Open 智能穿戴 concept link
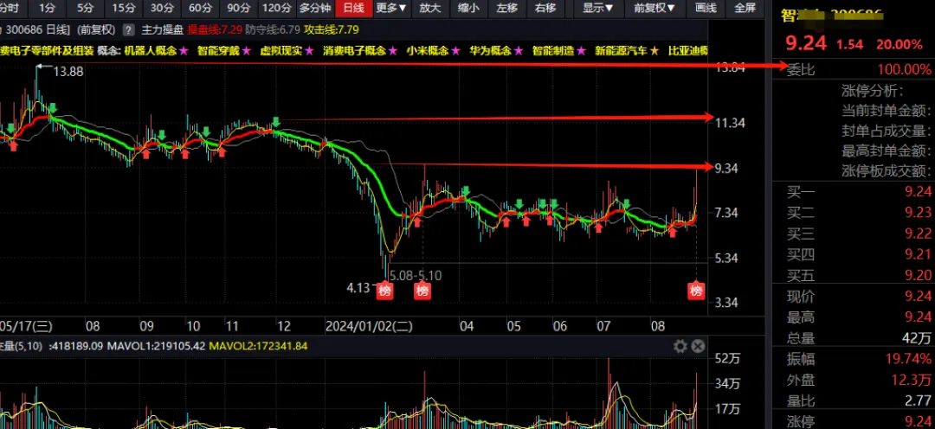935x429 pixels. [x=218, y=51]
